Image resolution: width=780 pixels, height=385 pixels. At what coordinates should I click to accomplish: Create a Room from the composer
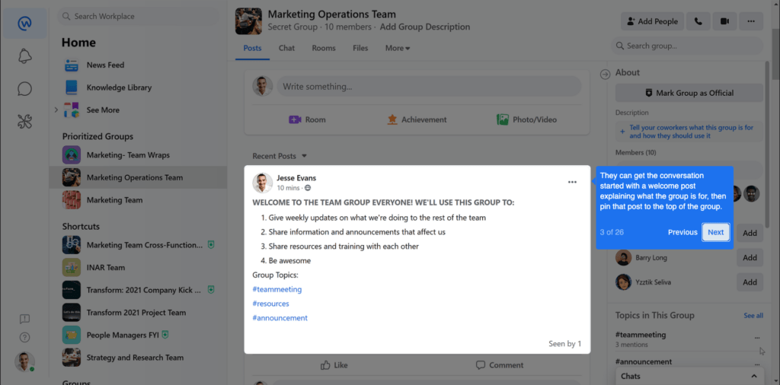coord(308,119)
